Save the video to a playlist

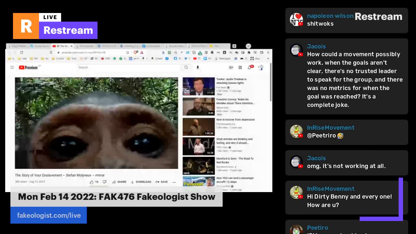(162, 182)
